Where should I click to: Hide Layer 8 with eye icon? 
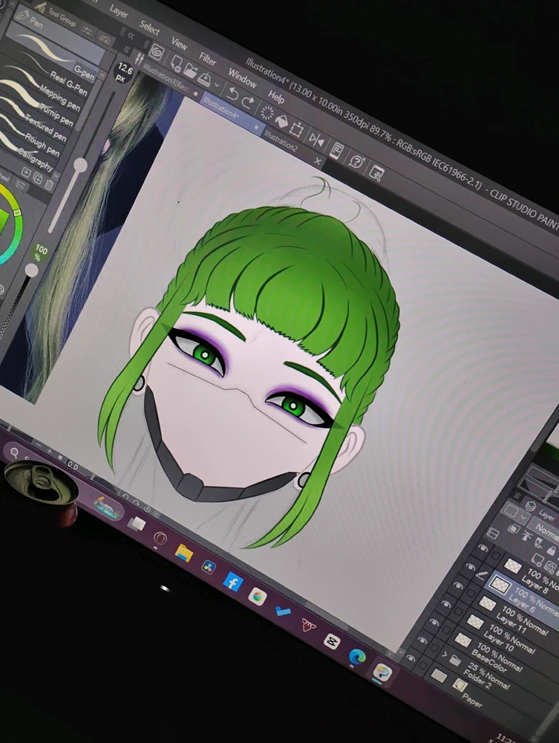pos(483,548)
